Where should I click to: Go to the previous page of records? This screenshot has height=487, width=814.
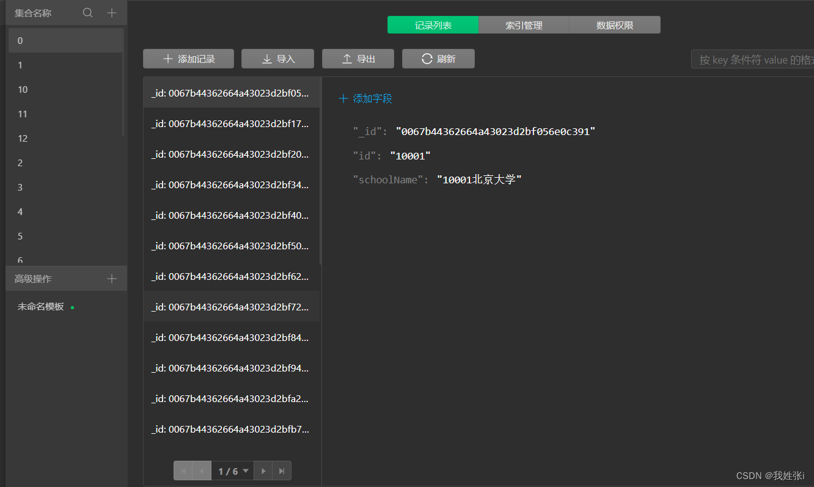point(202,471)
